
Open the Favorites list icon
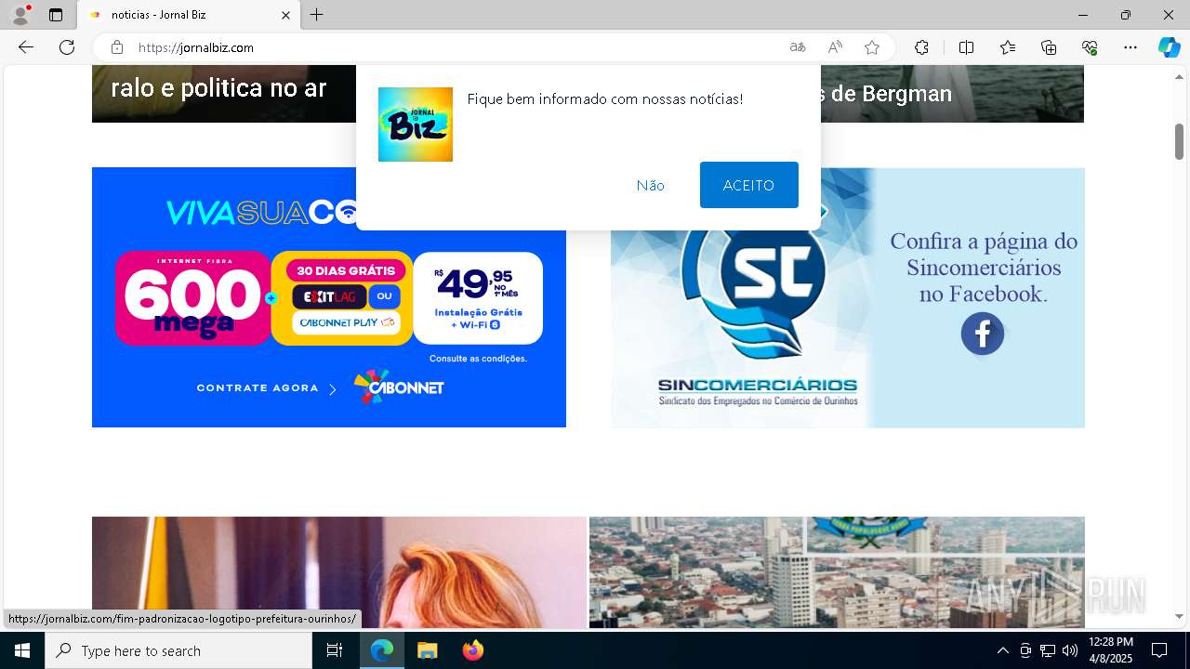click(1008, 47)
